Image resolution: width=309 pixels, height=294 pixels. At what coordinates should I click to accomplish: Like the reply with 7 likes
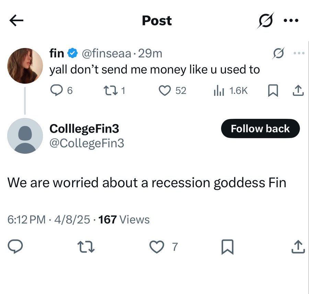[x=163, y=247]
